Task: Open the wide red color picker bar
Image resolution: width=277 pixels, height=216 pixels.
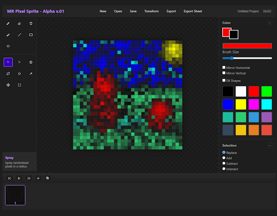Action: tap(247, 46)
